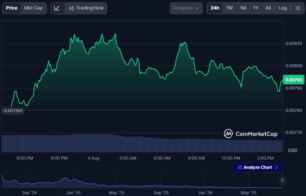Click the 9:00 PM time label
Image resolution: width=306 pixels, height=196 pixels.
click(59, 158)
